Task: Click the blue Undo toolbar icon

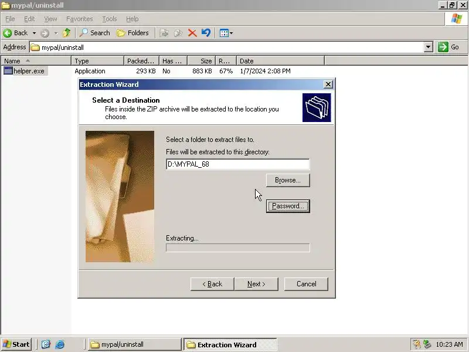Action: [x=206, y=33]
